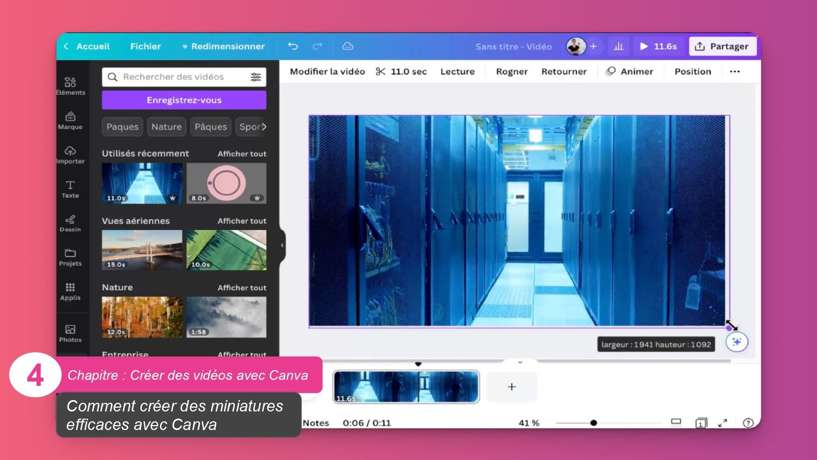Open the Éléments sidebar panel

[x=70, y=86]
